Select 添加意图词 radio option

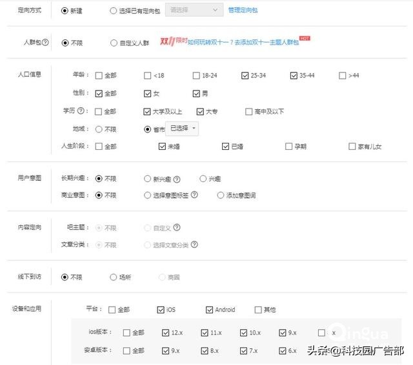click(x=221, y=195)
